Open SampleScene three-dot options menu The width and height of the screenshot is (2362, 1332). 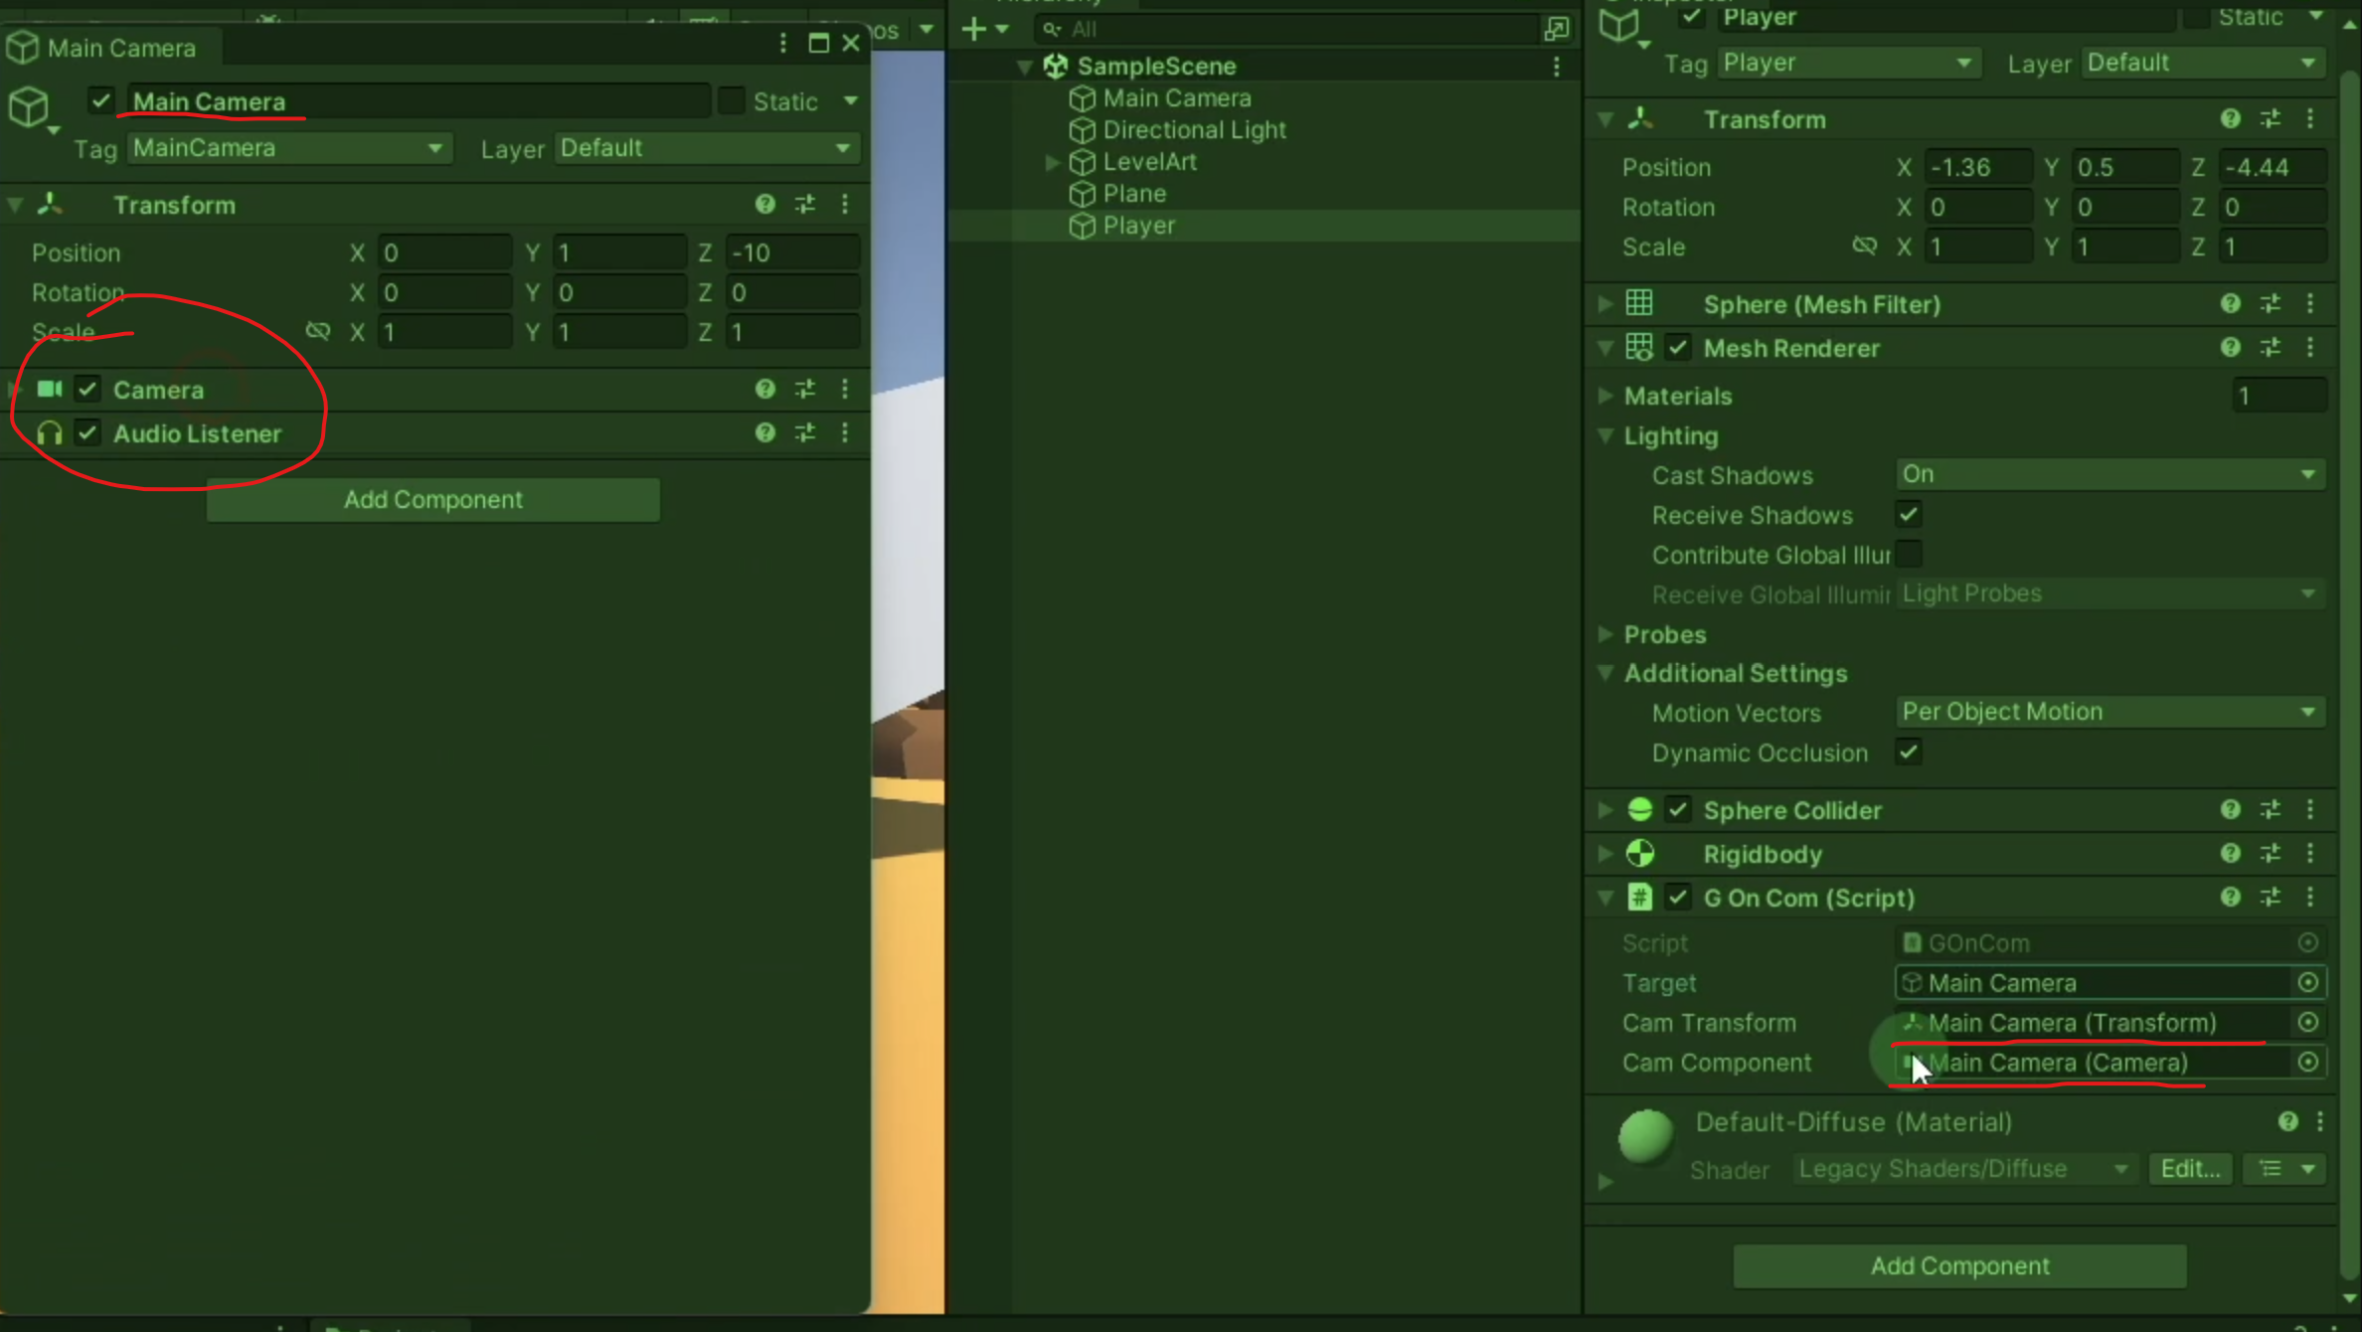[x=1557, y=67]
